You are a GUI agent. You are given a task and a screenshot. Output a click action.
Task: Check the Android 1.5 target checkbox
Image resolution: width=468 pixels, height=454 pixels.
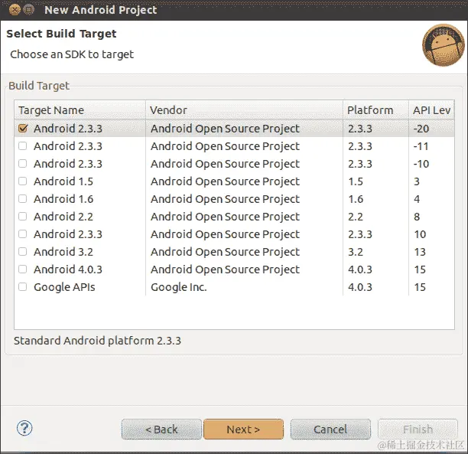pyautogui.click(x=23, y=181)
